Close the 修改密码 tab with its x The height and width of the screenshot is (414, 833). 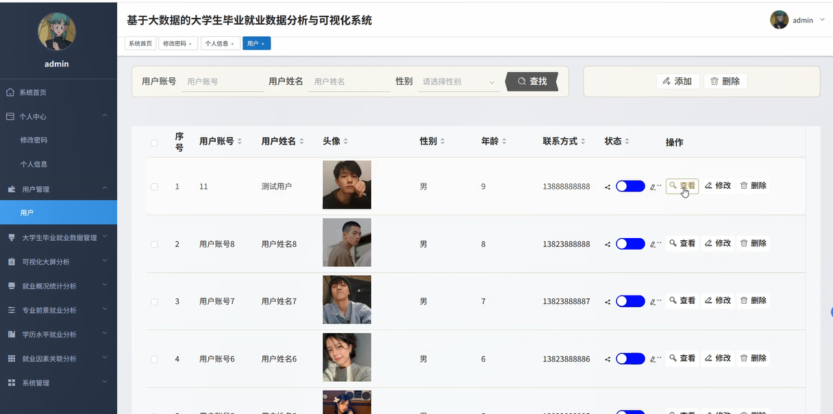pyautogui.click(x=190, y=44)
